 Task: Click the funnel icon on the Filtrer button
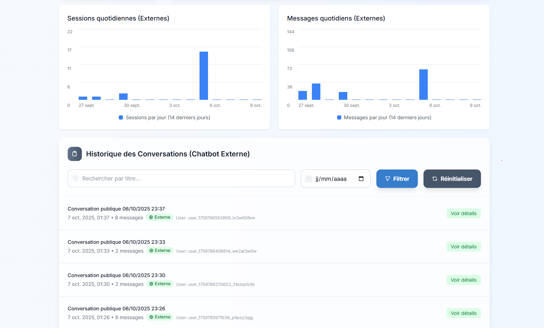coord(387,179)
